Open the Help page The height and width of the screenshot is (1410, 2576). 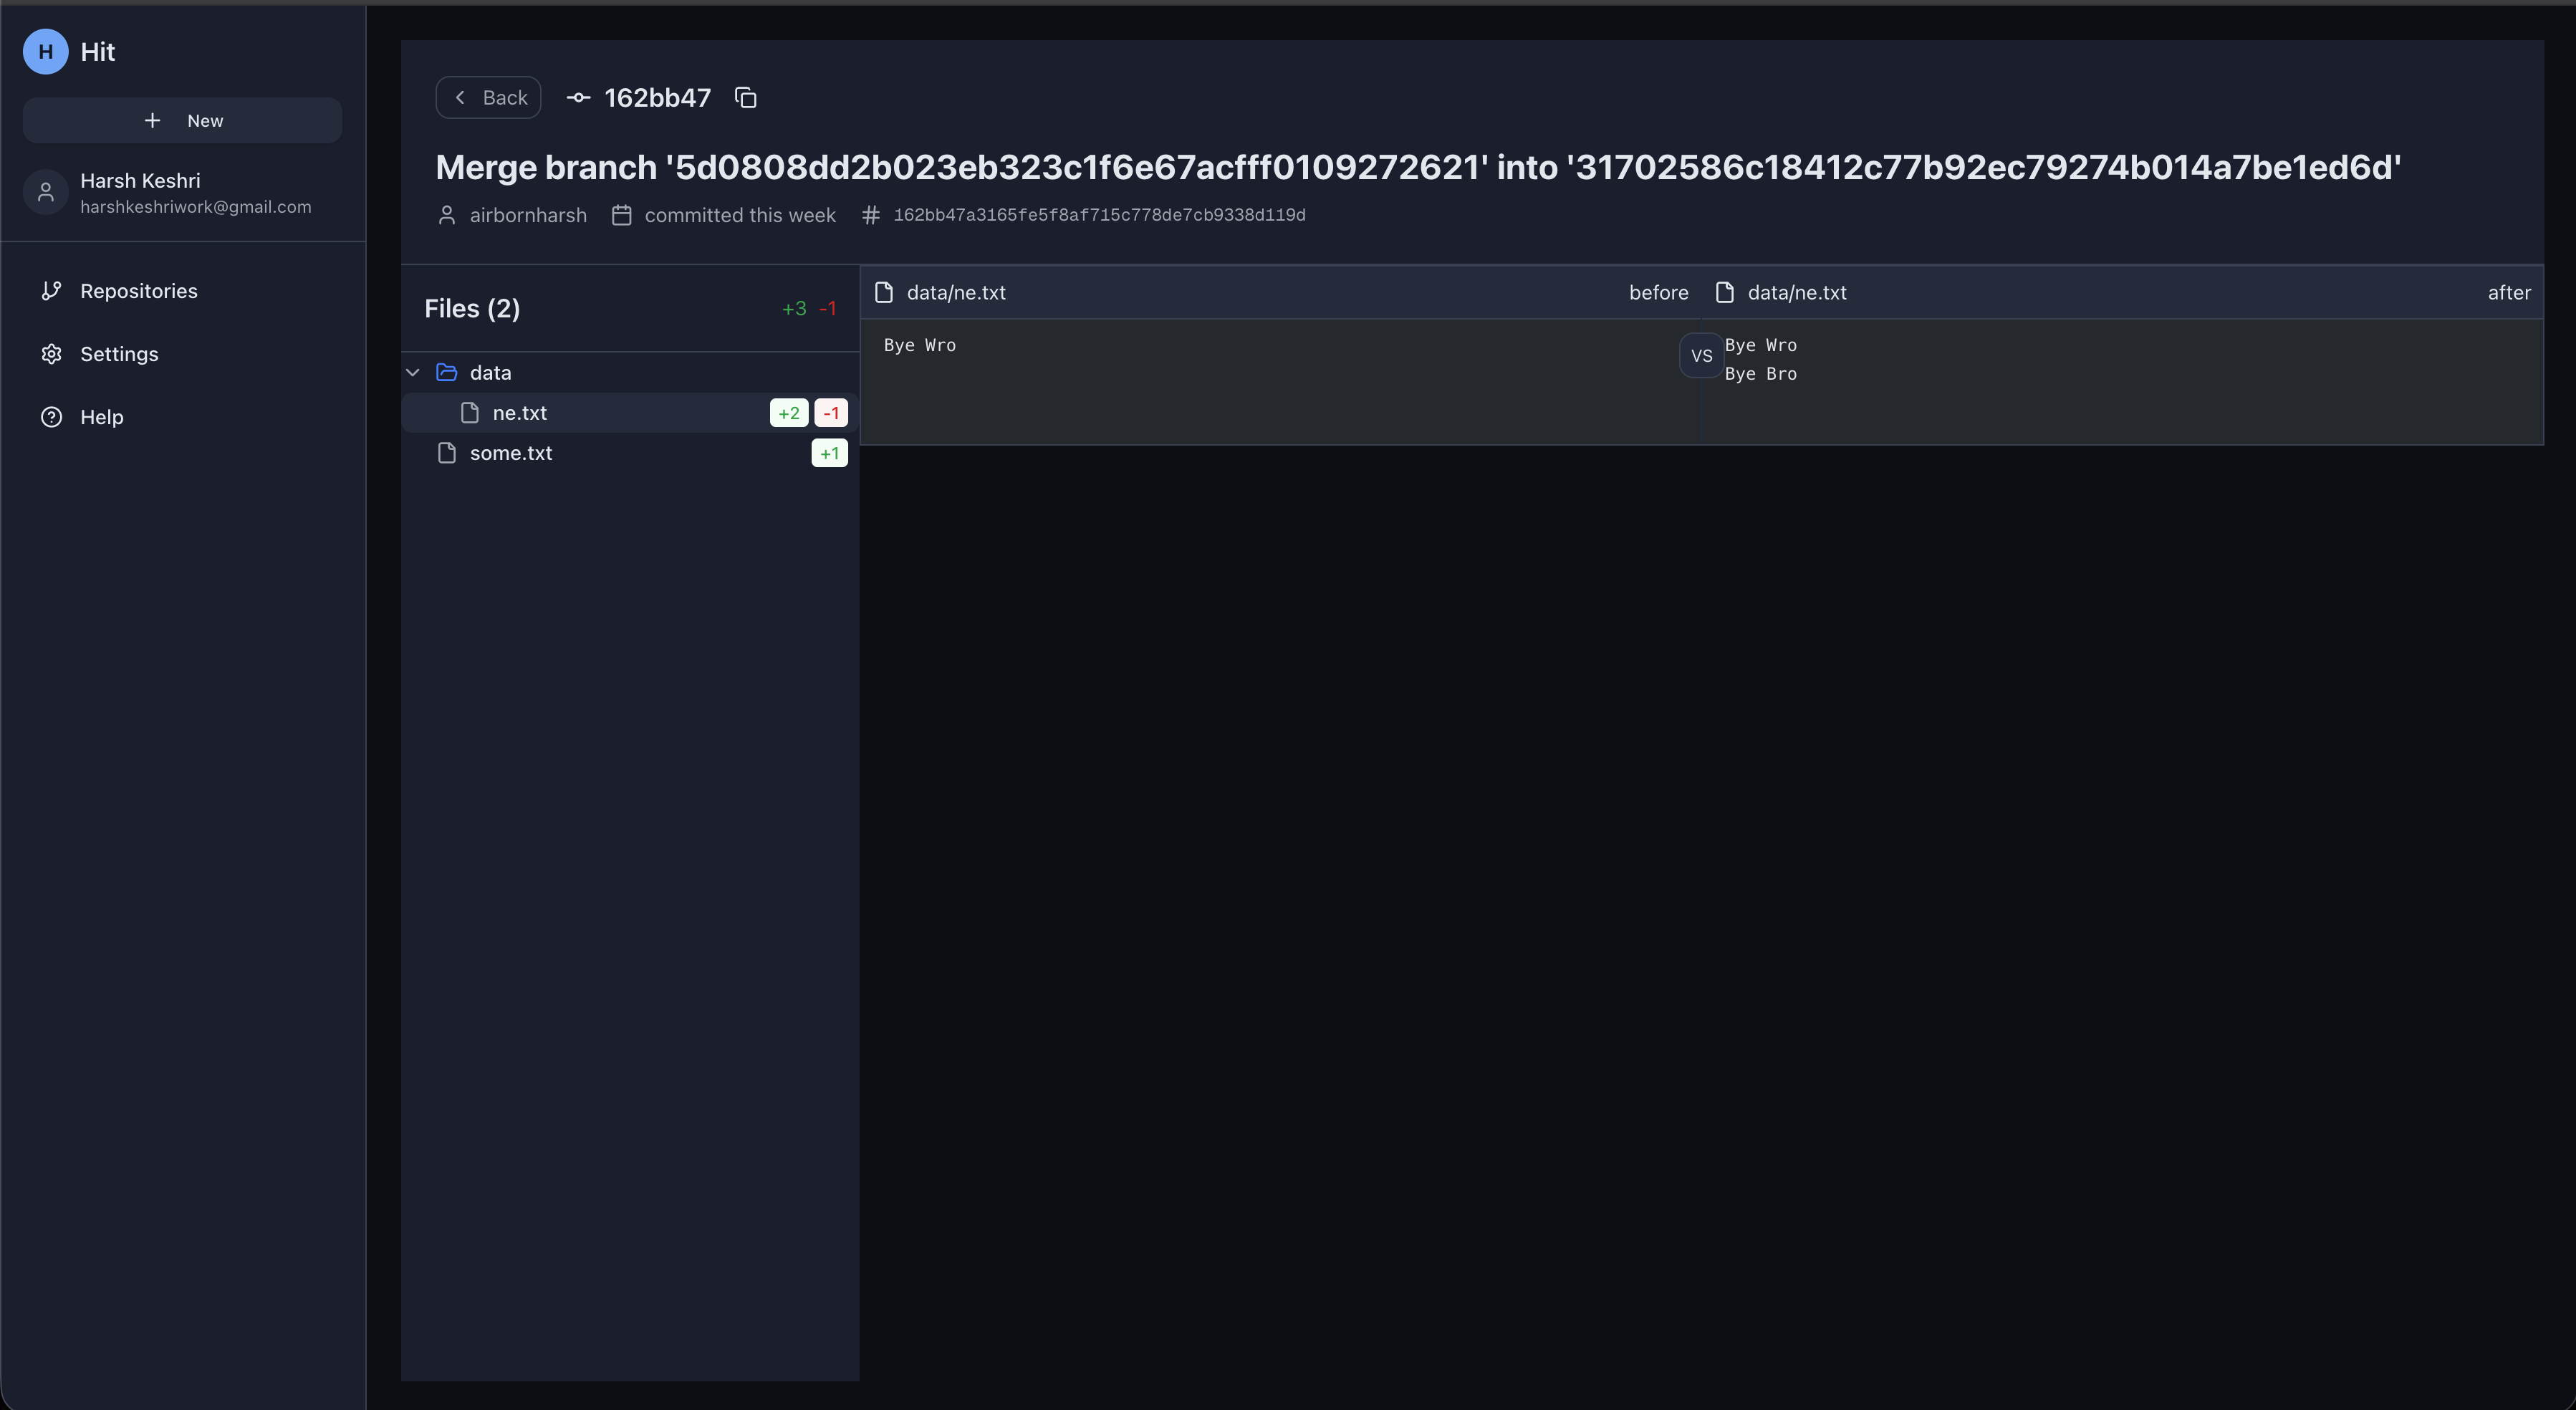tap(101, 417)
